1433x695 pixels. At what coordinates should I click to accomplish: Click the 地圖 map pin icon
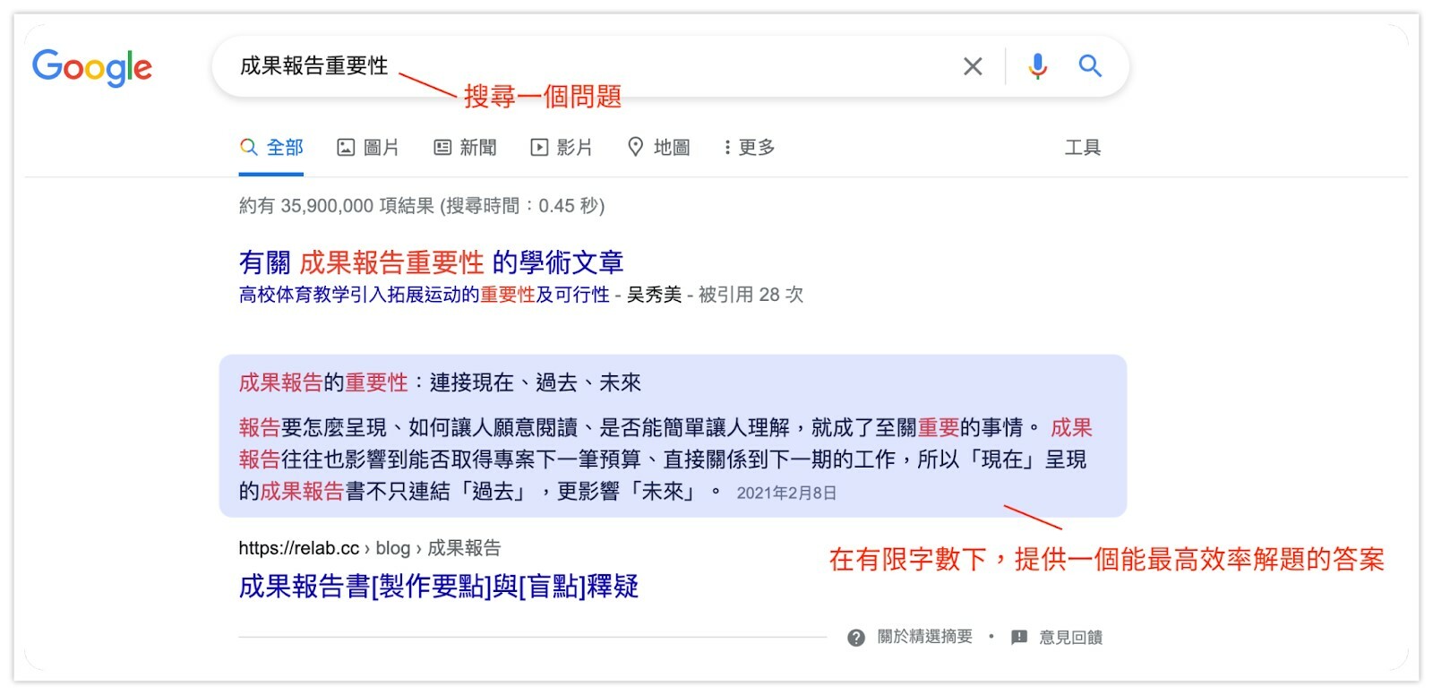(x=635, y=148)
